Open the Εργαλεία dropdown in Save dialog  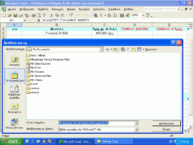(152, 49)
